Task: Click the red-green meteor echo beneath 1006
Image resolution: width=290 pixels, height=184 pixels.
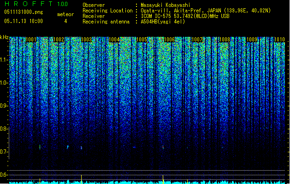Action: point(163,147)
